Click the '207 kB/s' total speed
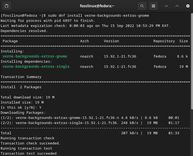193x156 pixels. tap(130, 133)
